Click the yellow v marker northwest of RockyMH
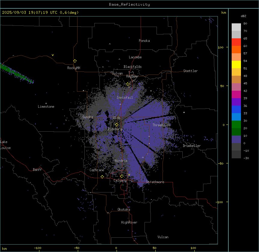 click(x=53, y=55)
